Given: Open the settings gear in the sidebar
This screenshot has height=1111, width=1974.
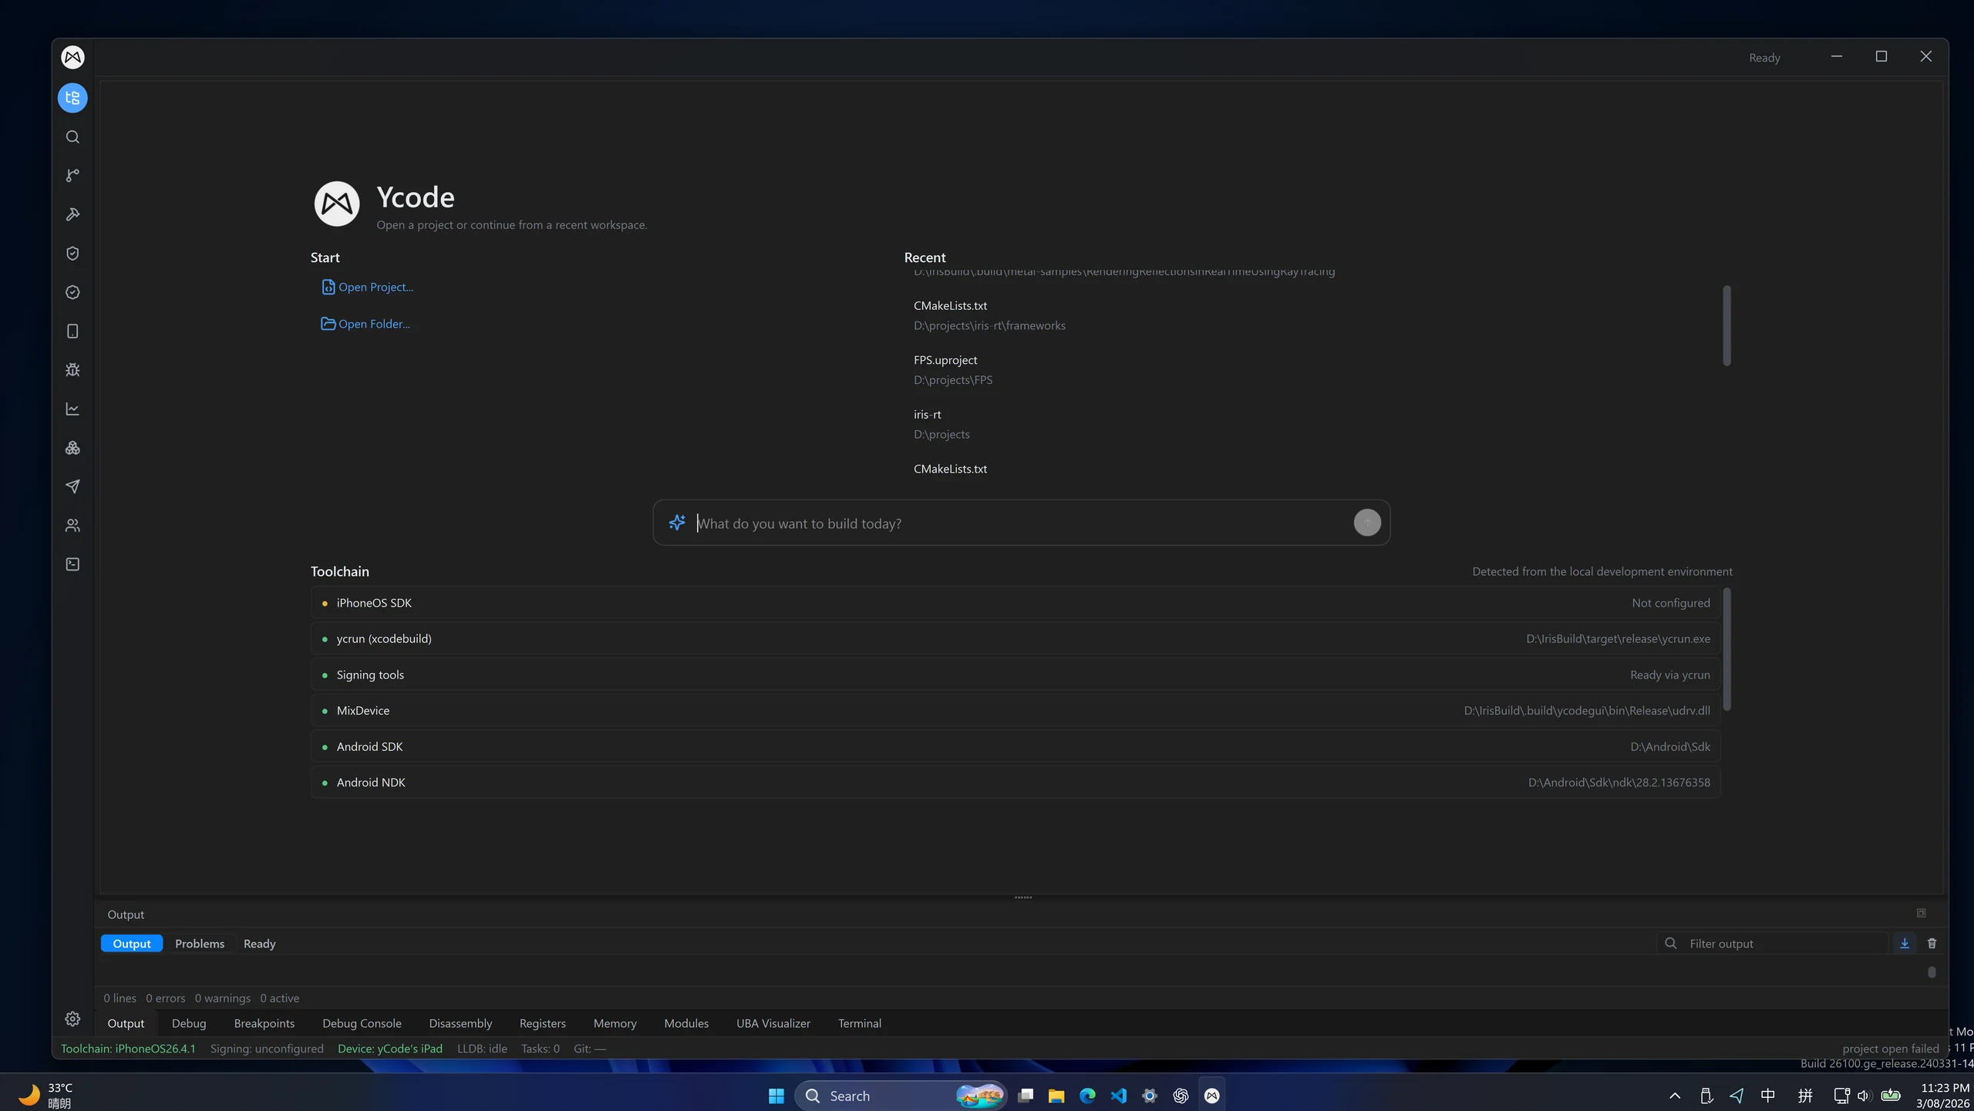Looking at the screenshot, I should (x=72, y=1019).
